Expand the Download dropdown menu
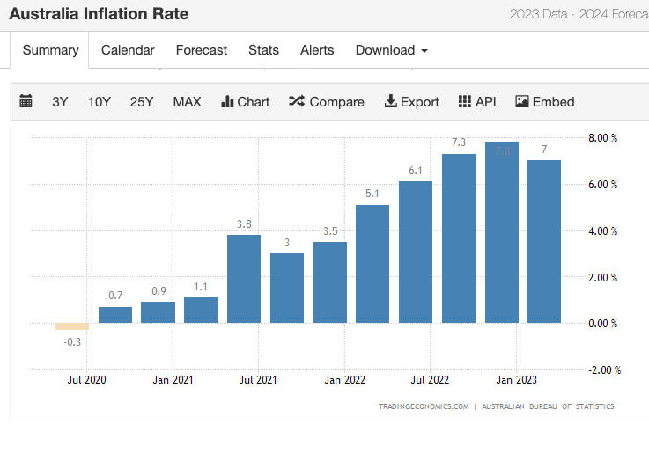 pos(392,50)
